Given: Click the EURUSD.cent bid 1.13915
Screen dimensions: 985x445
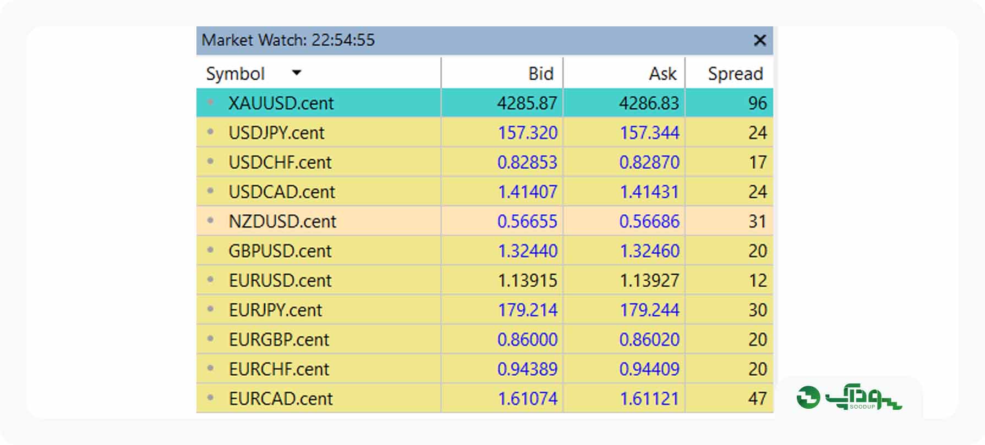Looking at the screenshot, I should (528, 281).
